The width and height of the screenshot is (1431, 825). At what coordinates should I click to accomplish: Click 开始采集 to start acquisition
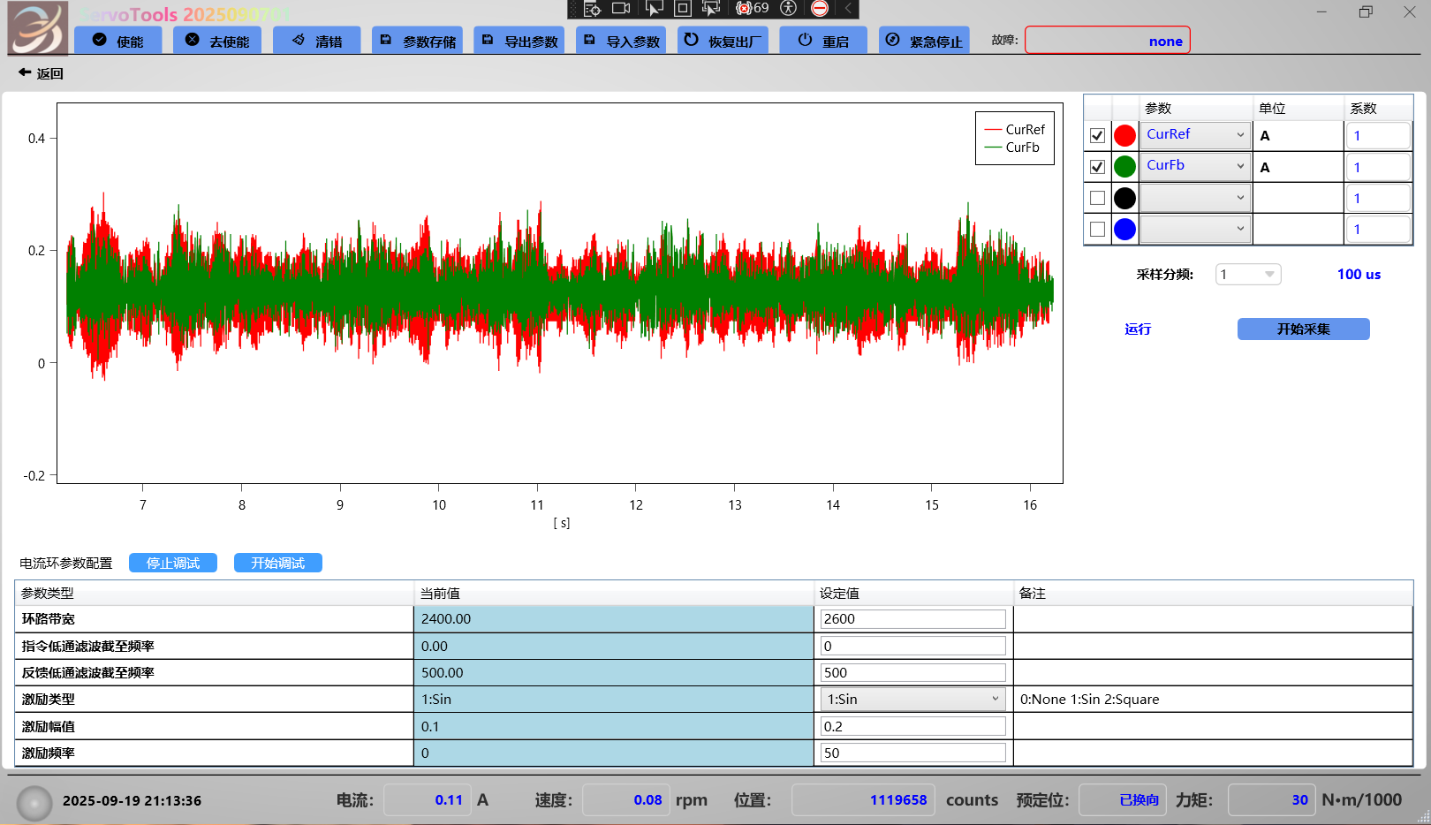[x=1303, y=329]
